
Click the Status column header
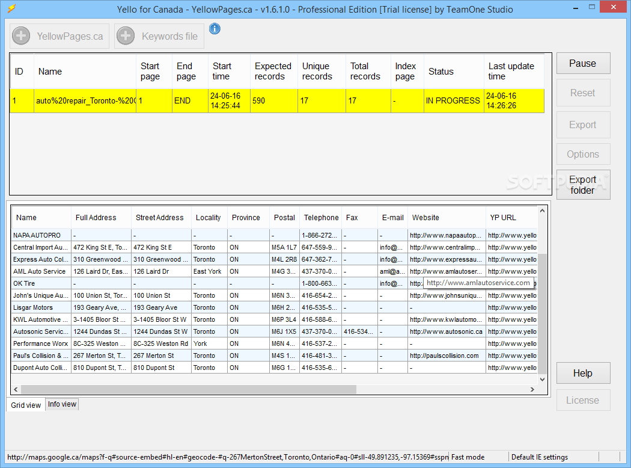click(x=454, y=72)
